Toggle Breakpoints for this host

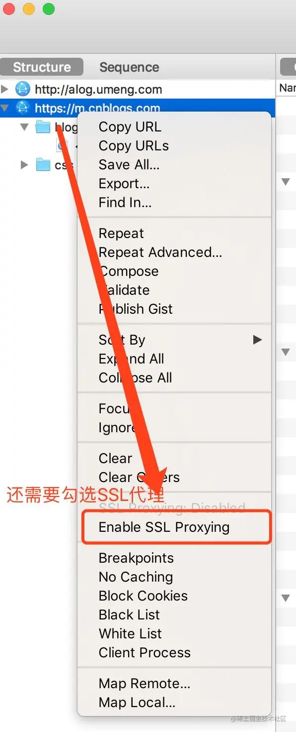136,558
